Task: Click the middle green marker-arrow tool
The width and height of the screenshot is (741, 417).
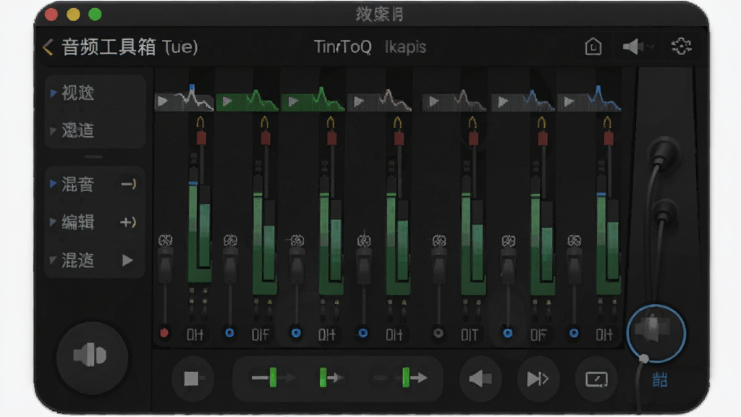Action: (331, 378)
